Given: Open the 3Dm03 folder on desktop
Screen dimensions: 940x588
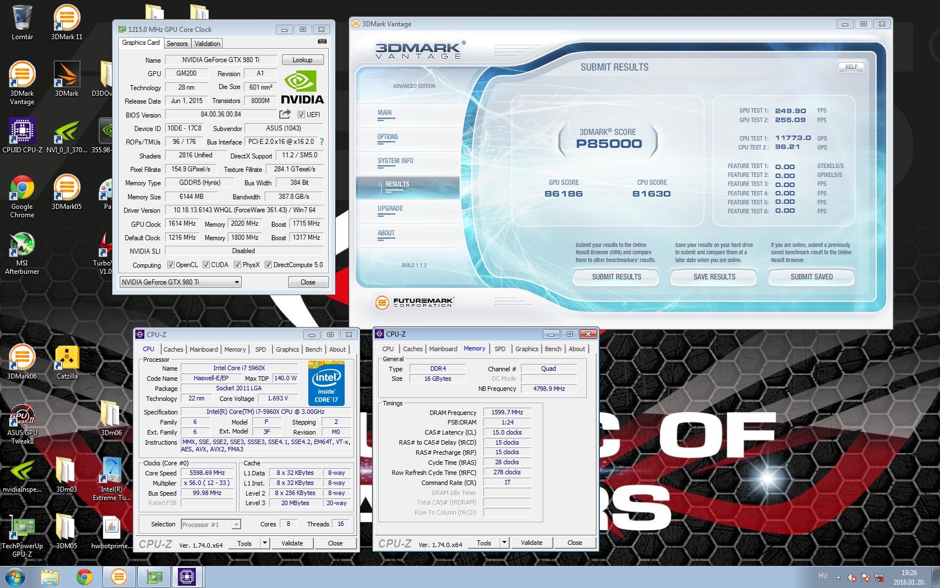Looking at the screenshot, I should (67, 475).
